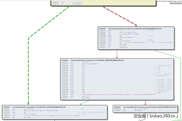Select header of block starting at 102F83F5
The width and height of the screenshot is (182, 121).
coord(93,60)
